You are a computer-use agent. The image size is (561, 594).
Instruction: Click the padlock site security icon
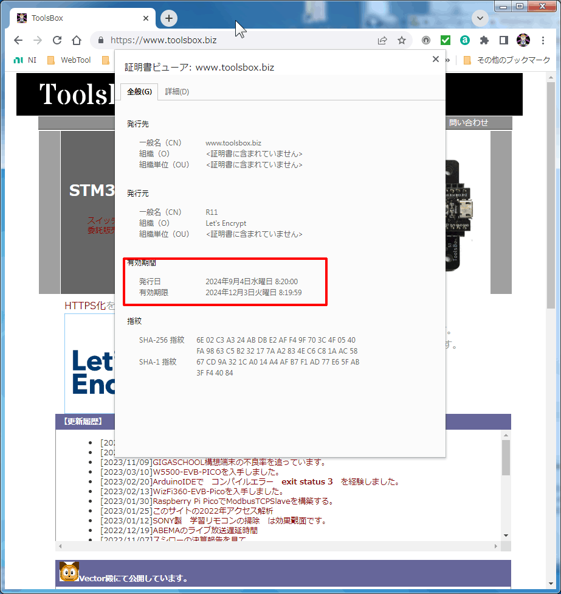[x=101, y=40]
